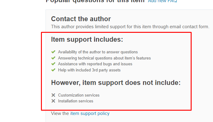Viewport: 213px width, 122px height.
Task: Click the Item support includes heading
Action: pyautogui.click(x=87, y=40)
